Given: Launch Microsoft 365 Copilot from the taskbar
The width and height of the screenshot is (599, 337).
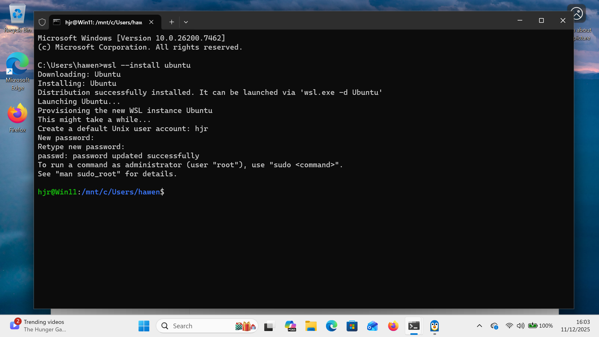Looking at the screenshot, I should [x=290, y=326].
